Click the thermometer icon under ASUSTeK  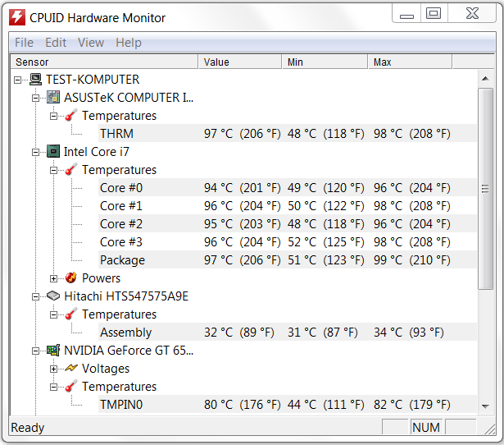click(x=71, y=115)
